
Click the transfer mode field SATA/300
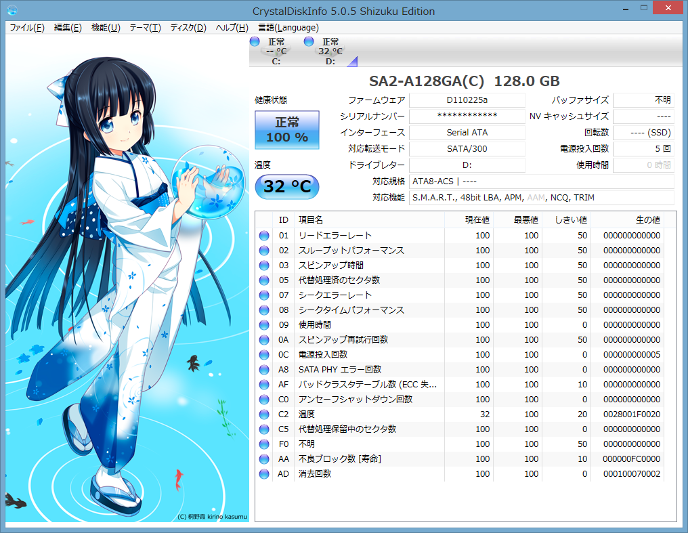[x=467, y=149]
